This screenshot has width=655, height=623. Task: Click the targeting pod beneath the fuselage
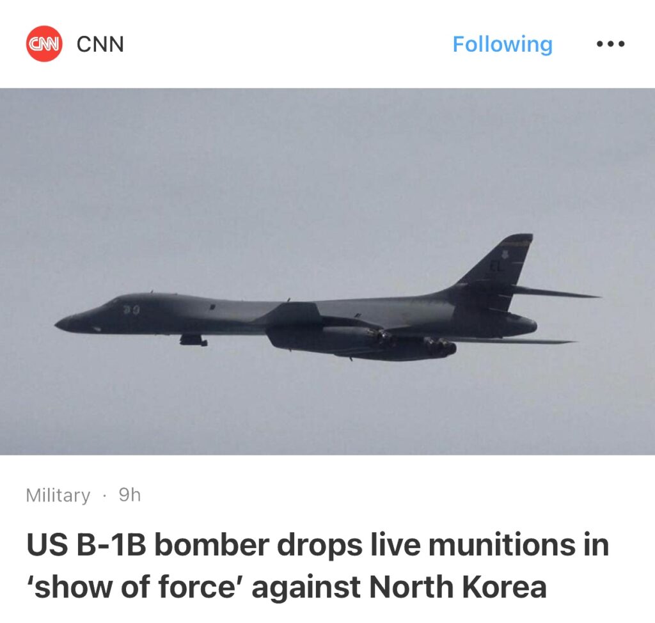click(x=193, y=340)
